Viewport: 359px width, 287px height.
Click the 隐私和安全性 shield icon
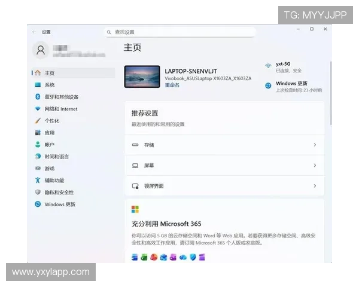(38, 192)
